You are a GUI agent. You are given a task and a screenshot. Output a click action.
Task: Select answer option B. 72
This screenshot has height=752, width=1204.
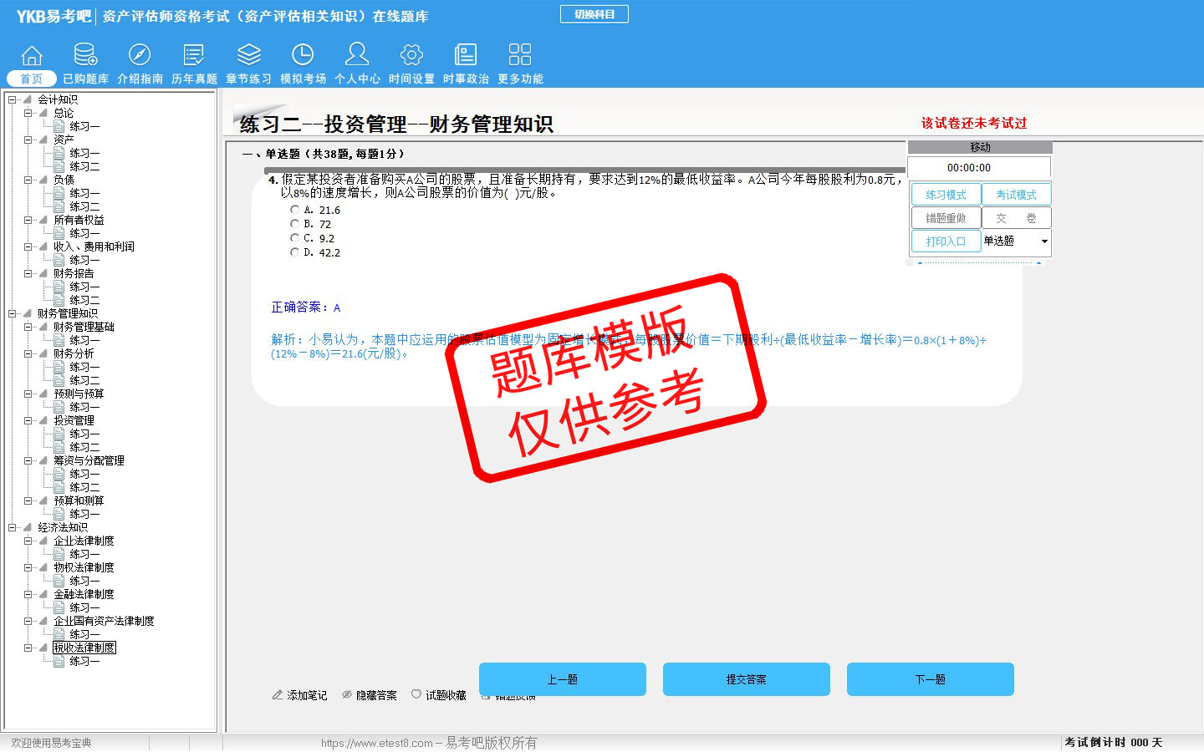tap(295, 224)
